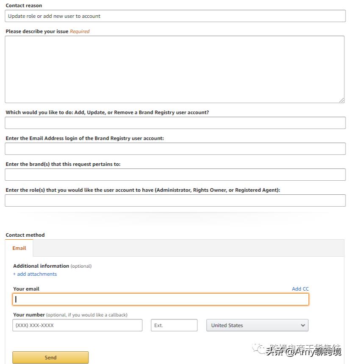The height and width of the screenshot is (364, 349).
Task: Open the United States country dropdown
Action: [257, 325]
